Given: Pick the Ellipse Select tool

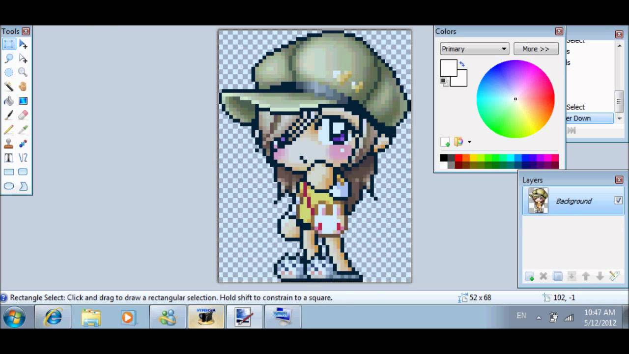Looking at the screenshot, I should (x=9, y=72).
